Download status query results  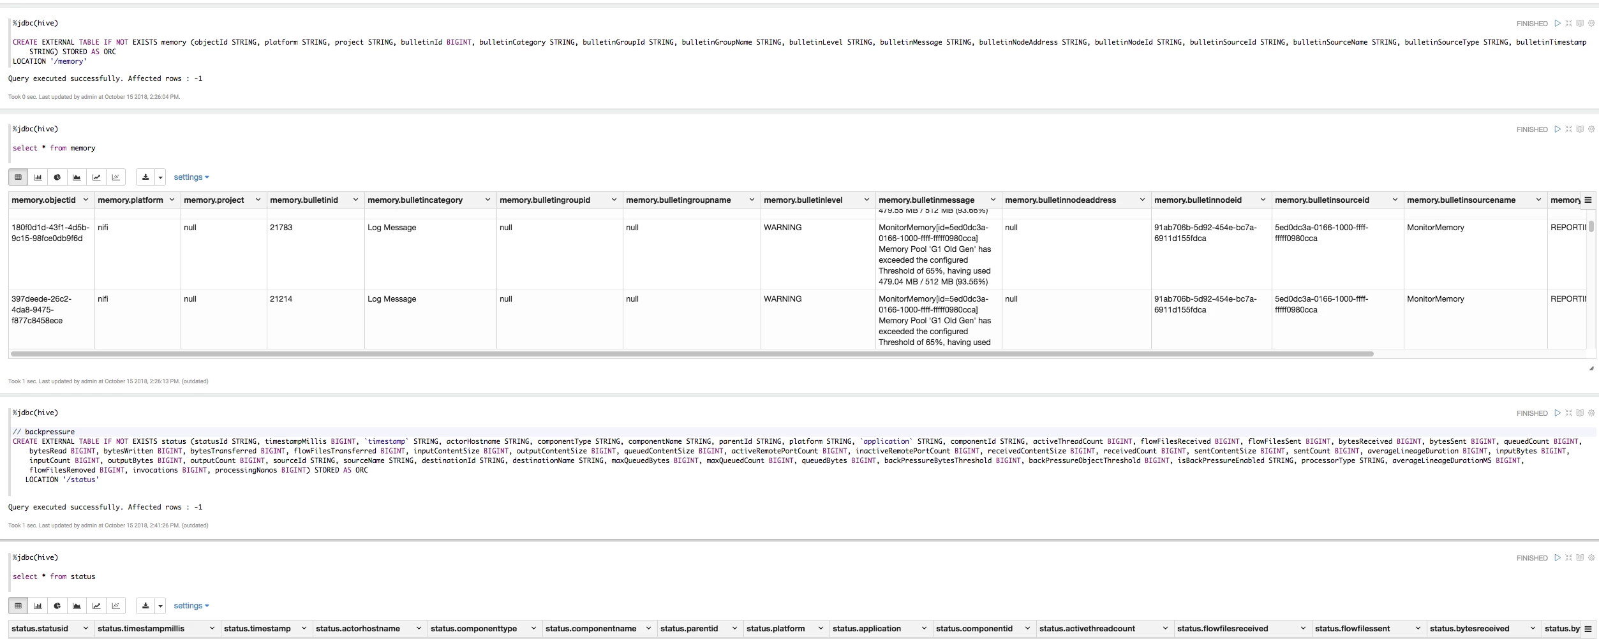click(x=145, y=606)
